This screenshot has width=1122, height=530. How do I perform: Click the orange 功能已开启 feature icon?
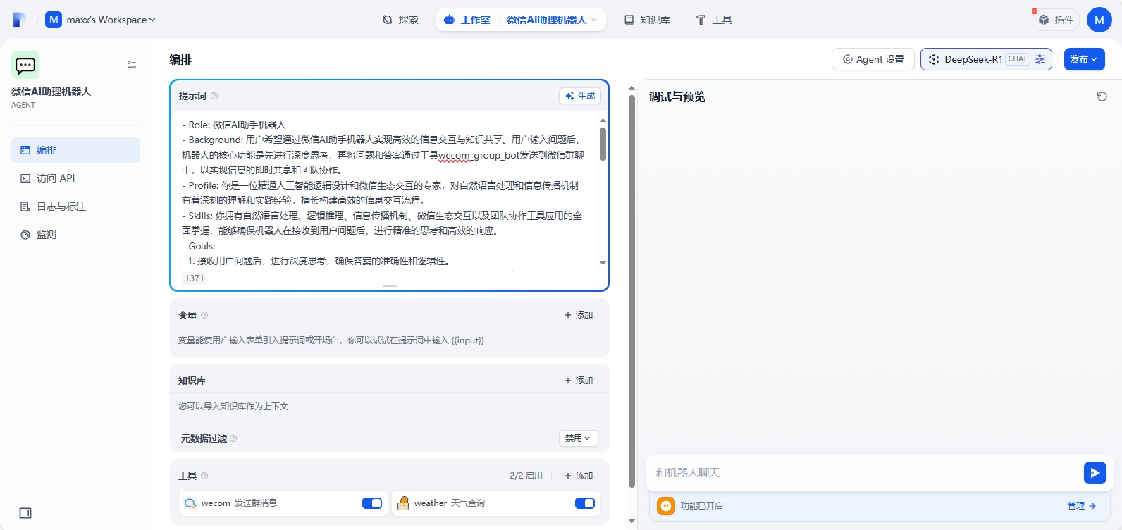[x=666, y=506]
